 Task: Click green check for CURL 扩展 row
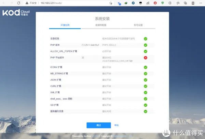click(146, 86)
